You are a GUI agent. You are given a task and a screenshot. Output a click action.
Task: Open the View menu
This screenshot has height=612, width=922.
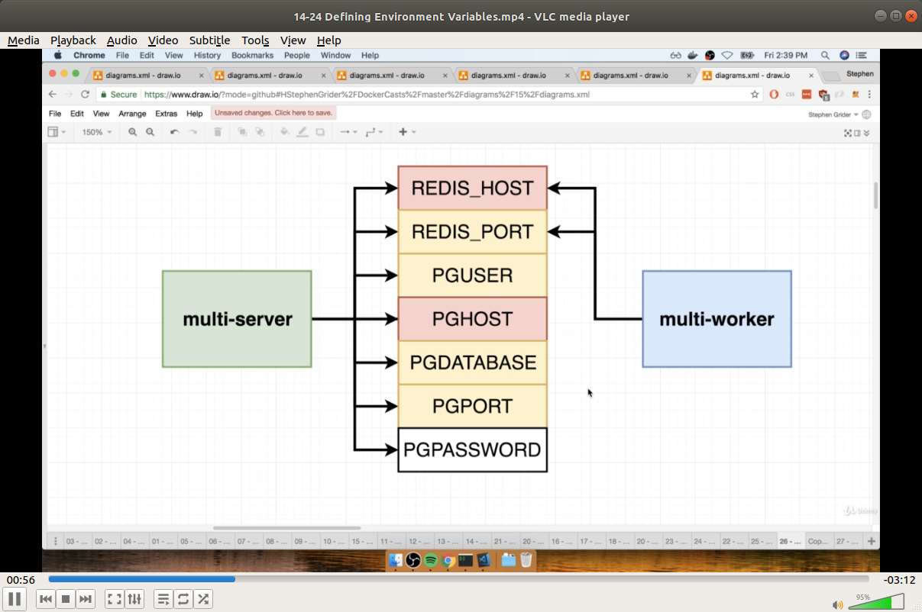[293, 40]
